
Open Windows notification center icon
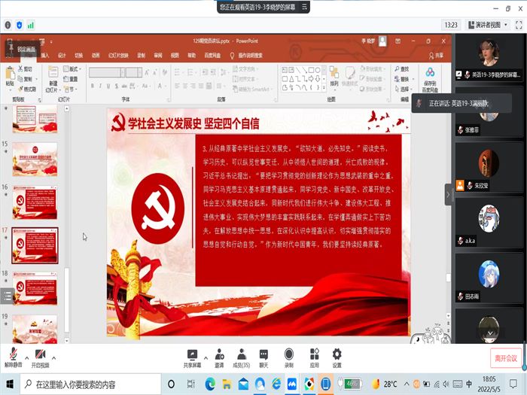point(513,384)
